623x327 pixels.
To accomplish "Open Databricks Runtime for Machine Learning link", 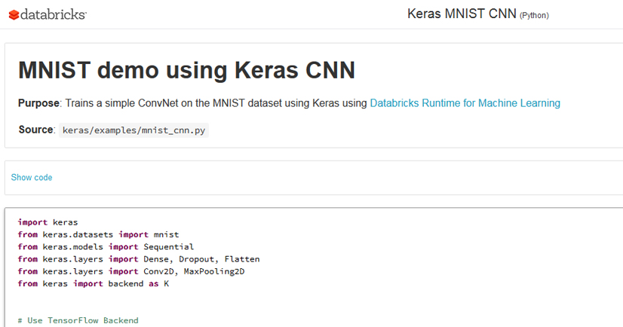I will point(465,103).
